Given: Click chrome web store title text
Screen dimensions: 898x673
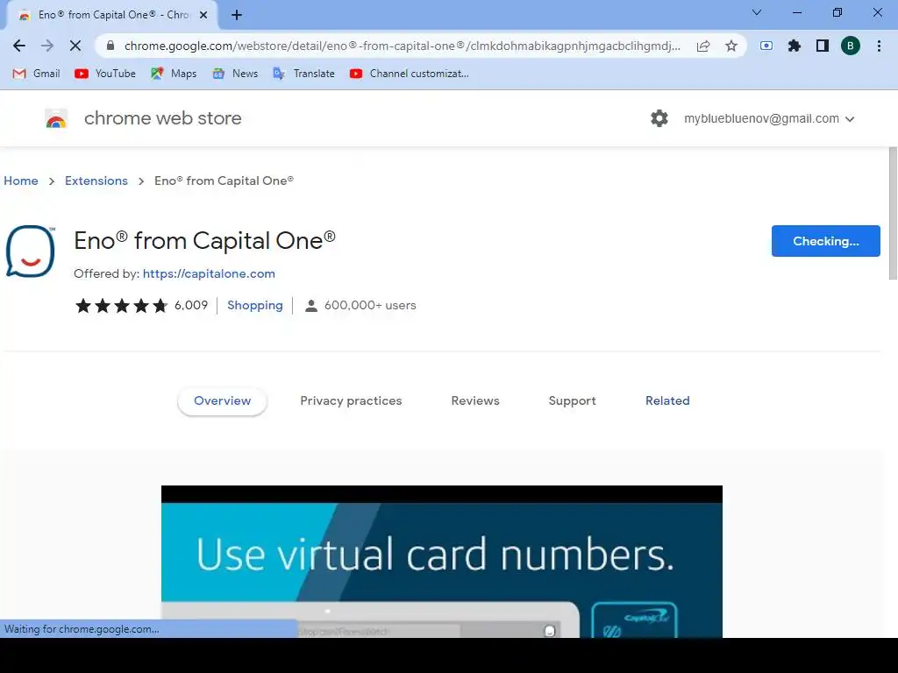Looking at the screenshot, I should (x=162, y=118).
